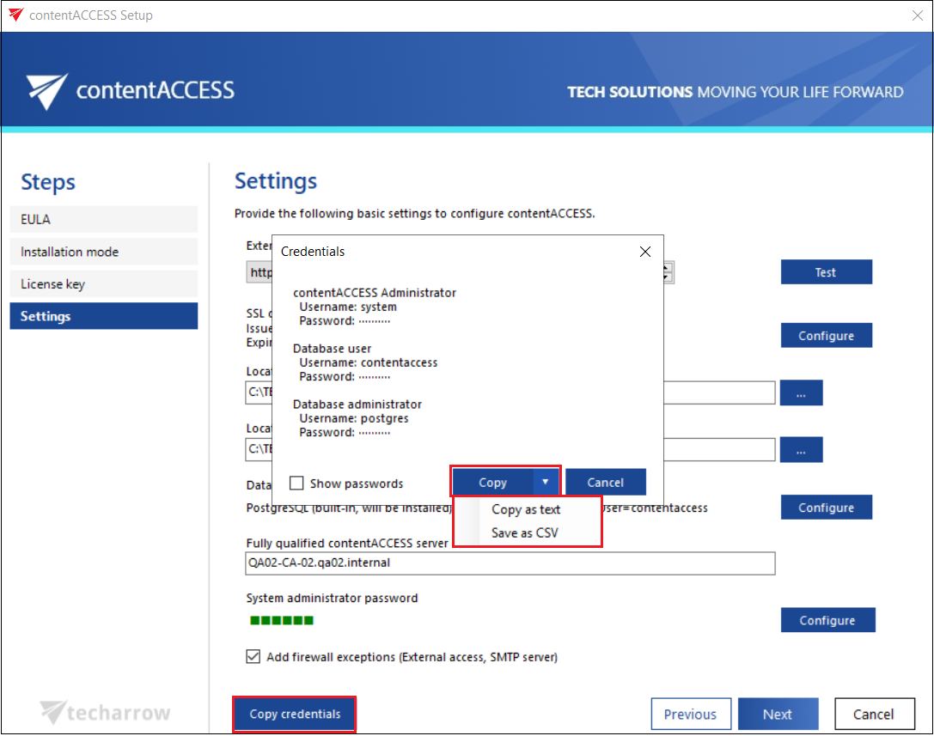Screen dimensions: 934x736
Task: Close the Credentials dialog with the X
Action: pos(645,252)
